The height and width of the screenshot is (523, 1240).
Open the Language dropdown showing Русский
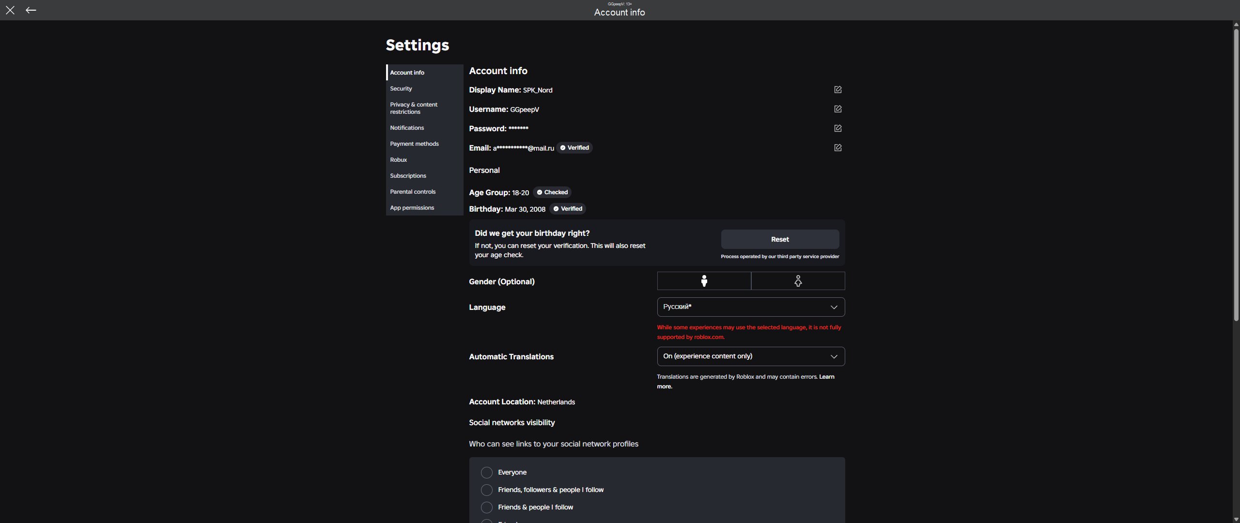pyautogui.click(x=751, y=307)
